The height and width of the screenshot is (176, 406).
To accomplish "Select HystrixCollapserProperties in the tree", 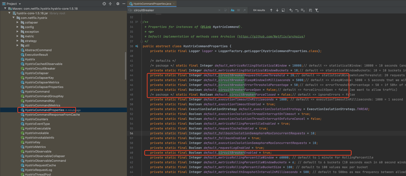I will click(44, 87).
